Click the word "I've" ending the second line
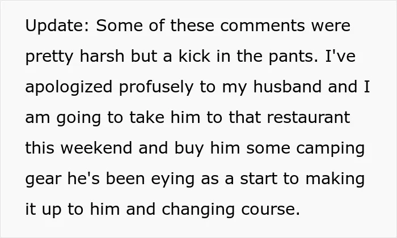 point(340,56)
